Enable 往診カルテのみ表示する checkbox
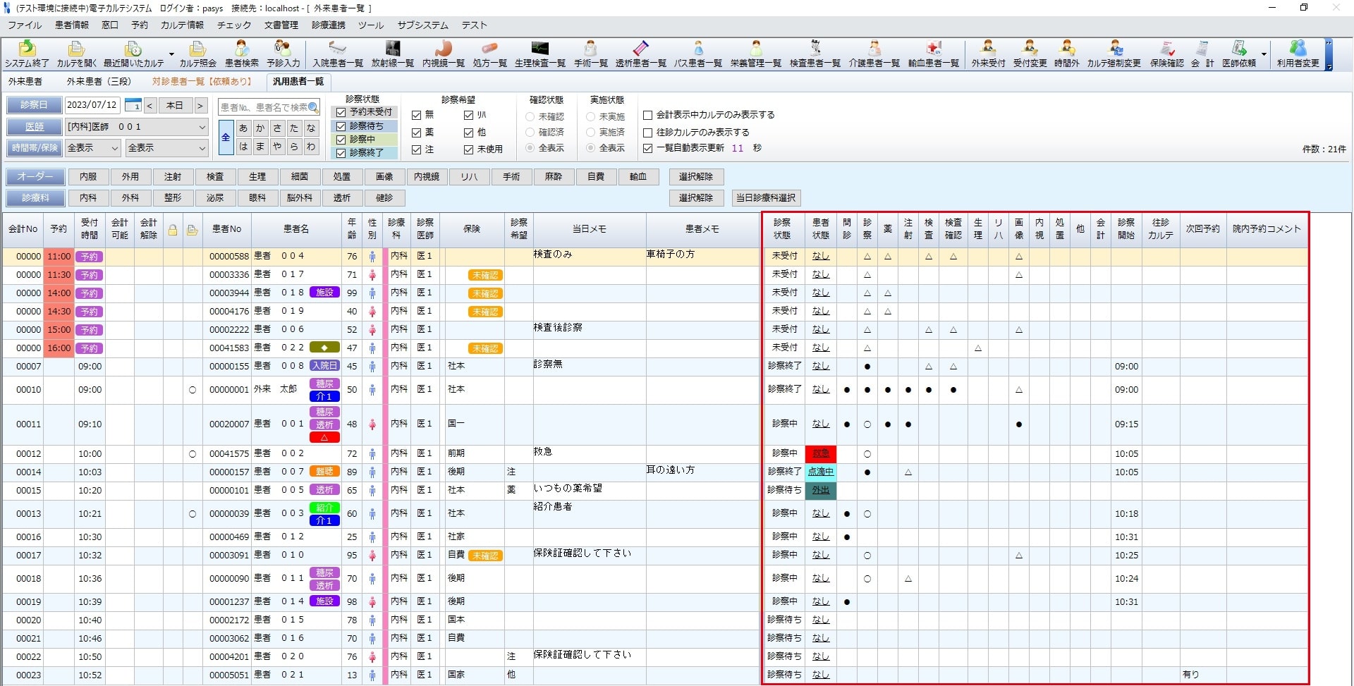This screenshot has height=686, width=1354. pyautogui.click(x=648, y=133)
